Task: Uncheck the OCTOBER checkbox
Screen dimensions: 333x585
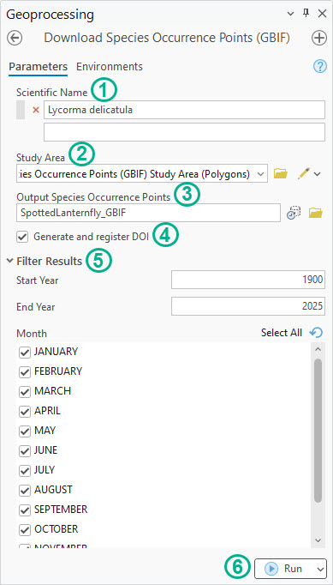Action: [x=25, y=530]
